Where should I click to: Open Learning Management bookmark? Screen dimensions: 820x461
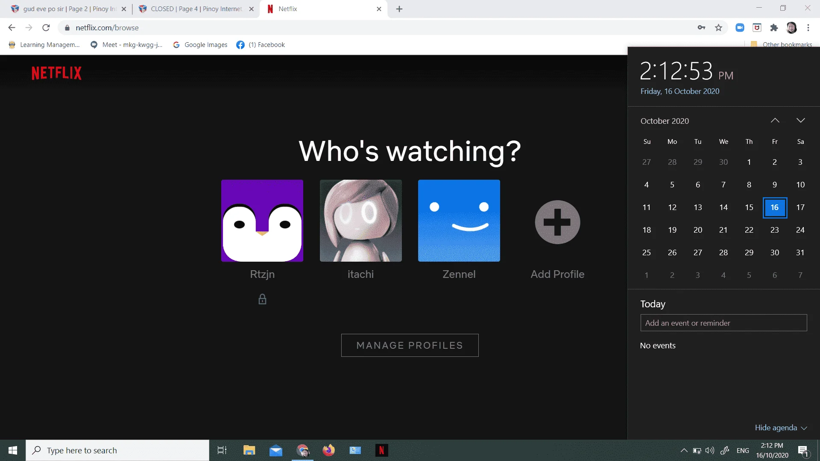click(44, 45)
